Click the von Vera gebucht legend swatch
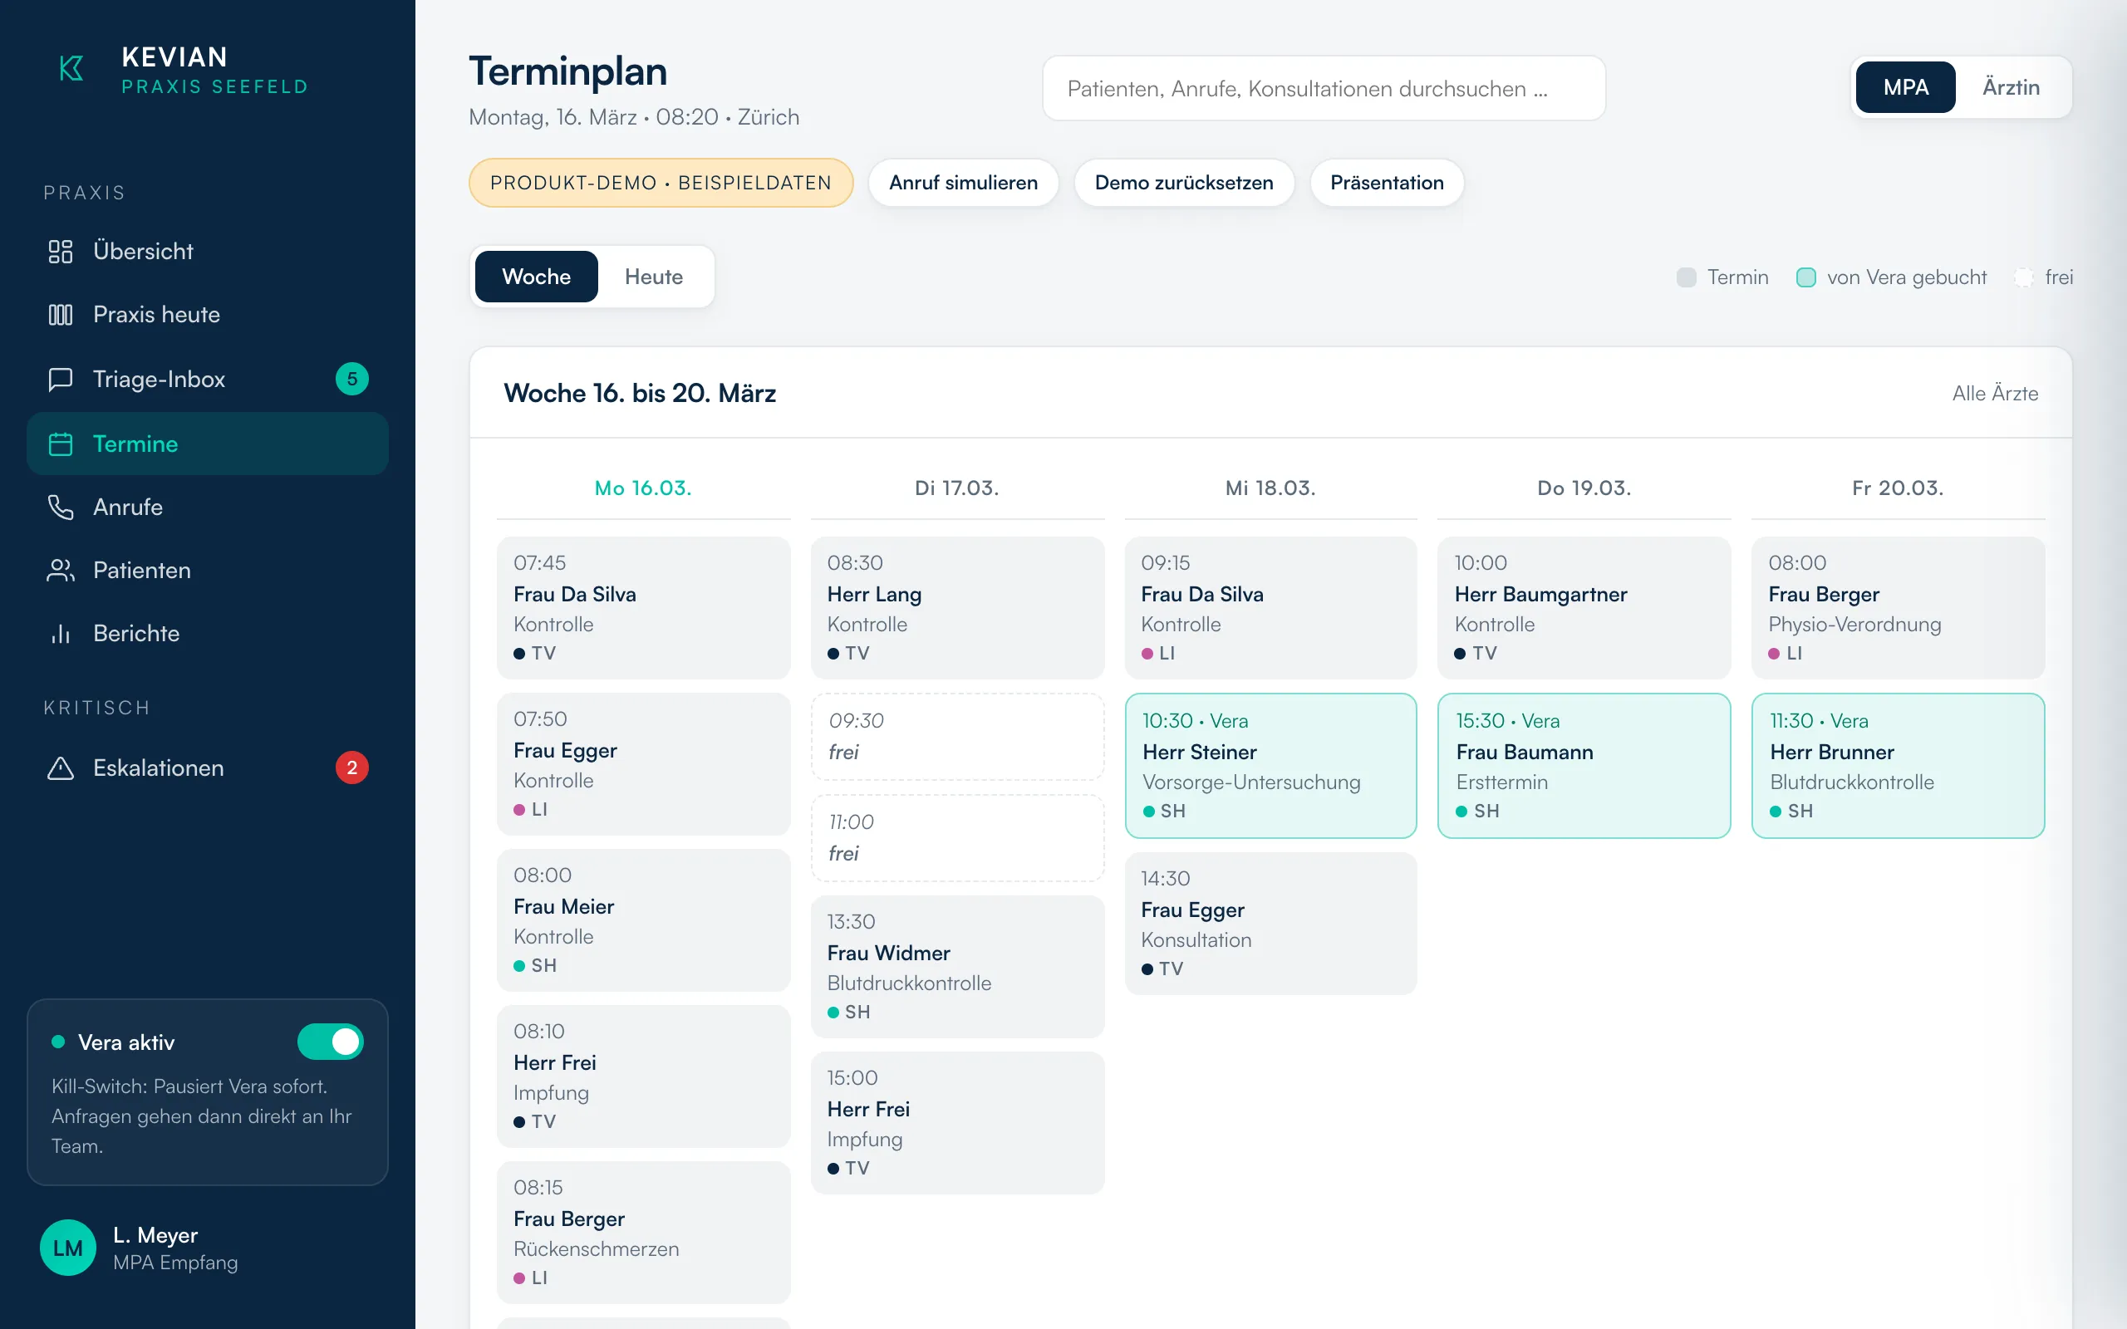The image size is (2127, 1329). pos(1805,277)
